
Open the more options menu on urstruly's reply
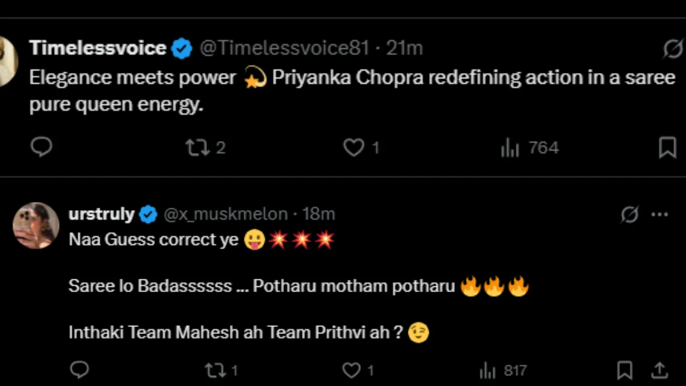[659, 214]
